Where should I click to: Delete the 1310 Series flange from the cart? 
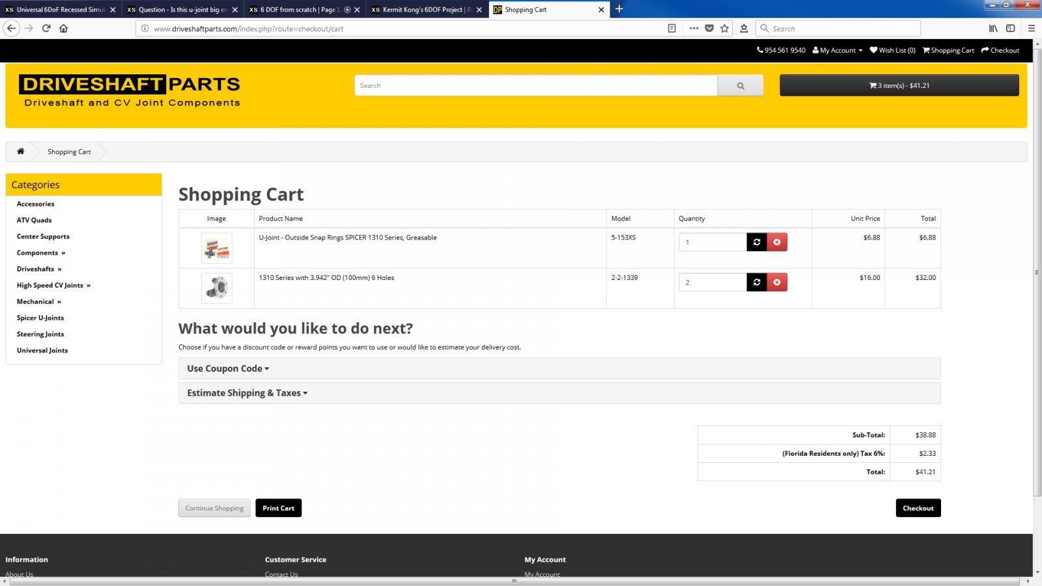click(x=777, y=282)
